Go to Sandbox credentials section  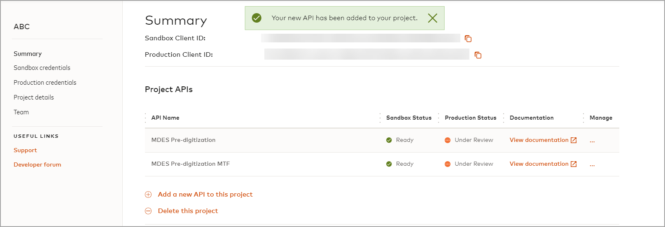(x=42, y=68)
